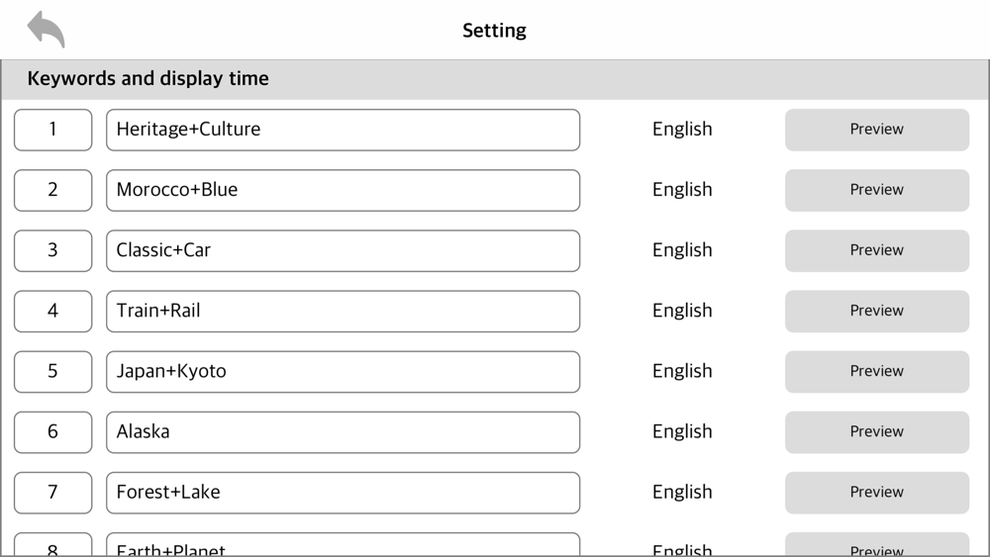Click the display time box numbered 1

coord(52,130)
